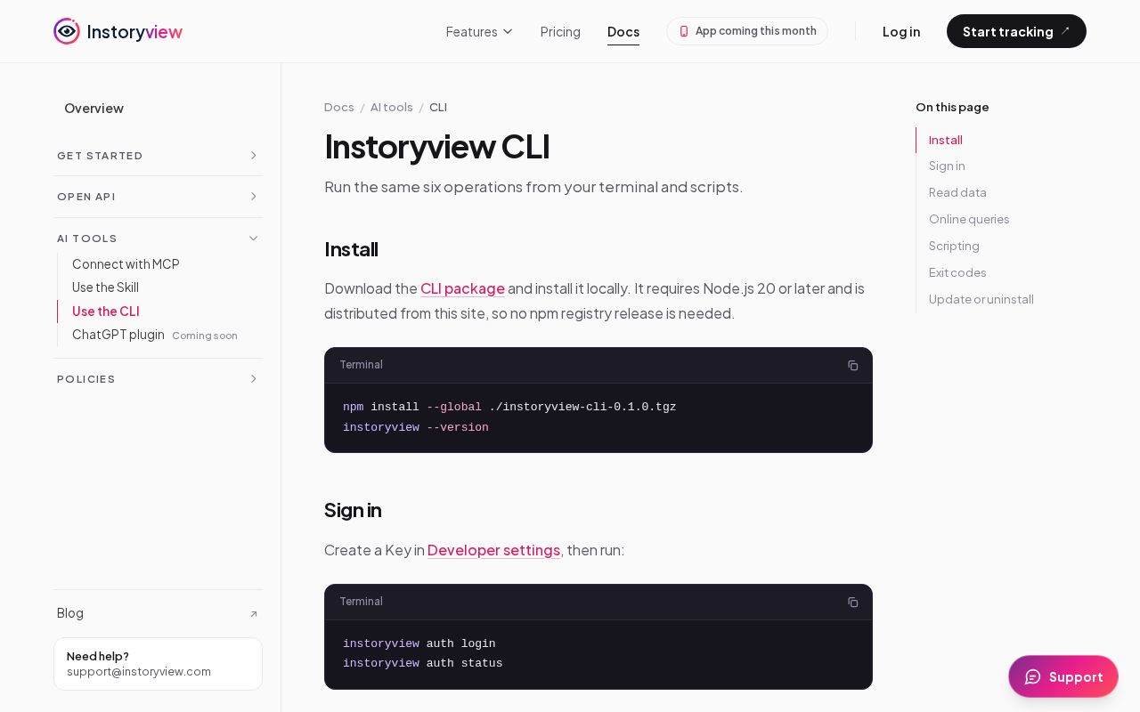Click the arrow icon in Start tracking
Viewport: 1140px width, 712px height.
click(x=1065, y=31)
